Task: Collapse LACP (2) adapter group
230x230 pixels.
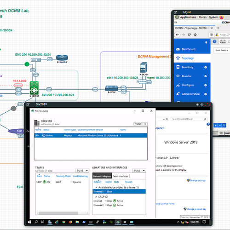Action: coord(96,197)
